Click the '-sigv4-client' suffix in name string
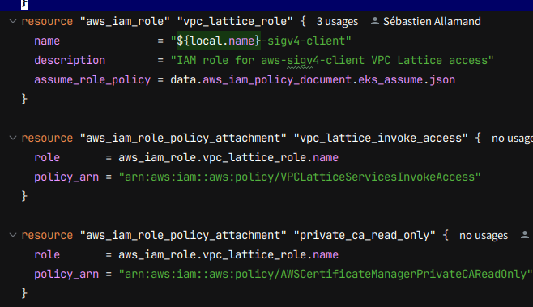This screenshot has height=307, width=533. click(x=302, y=41)
